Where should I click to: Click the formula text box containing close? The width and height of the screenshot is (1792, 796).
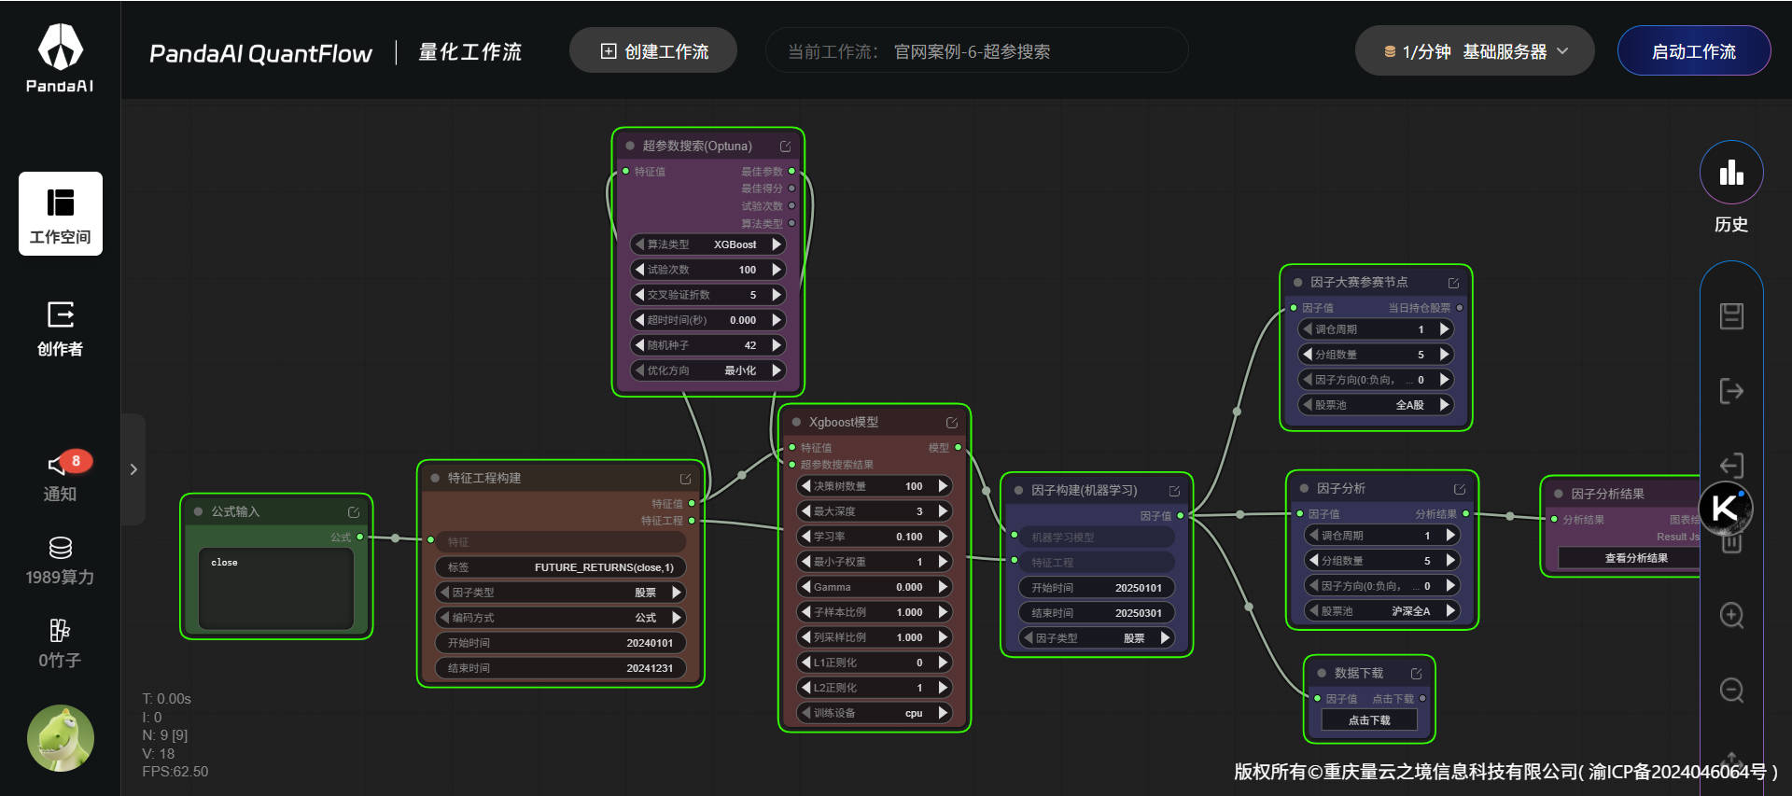[x=275, y=588]
